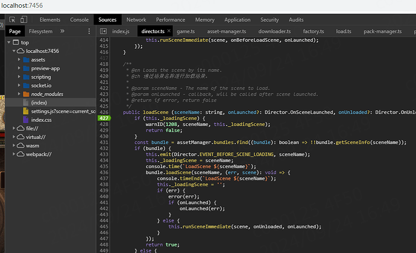Select the orange node_modules folder icon

27,94
